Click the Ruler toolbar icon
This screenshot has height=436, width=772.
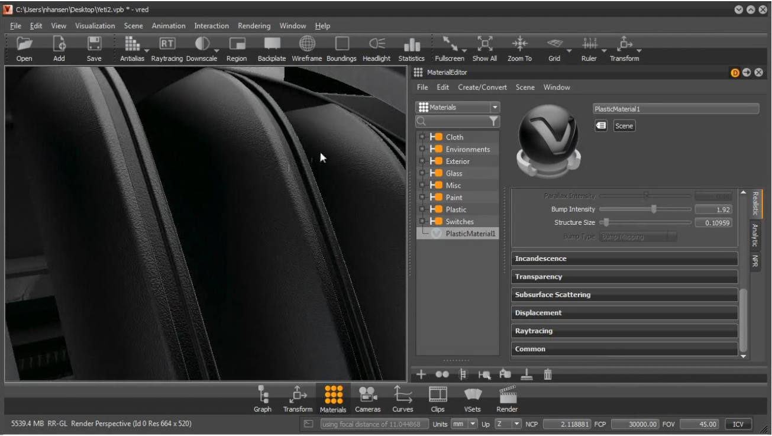[589, 44]
